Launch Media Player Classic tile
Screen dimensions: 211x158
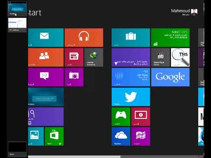[160, 57]
